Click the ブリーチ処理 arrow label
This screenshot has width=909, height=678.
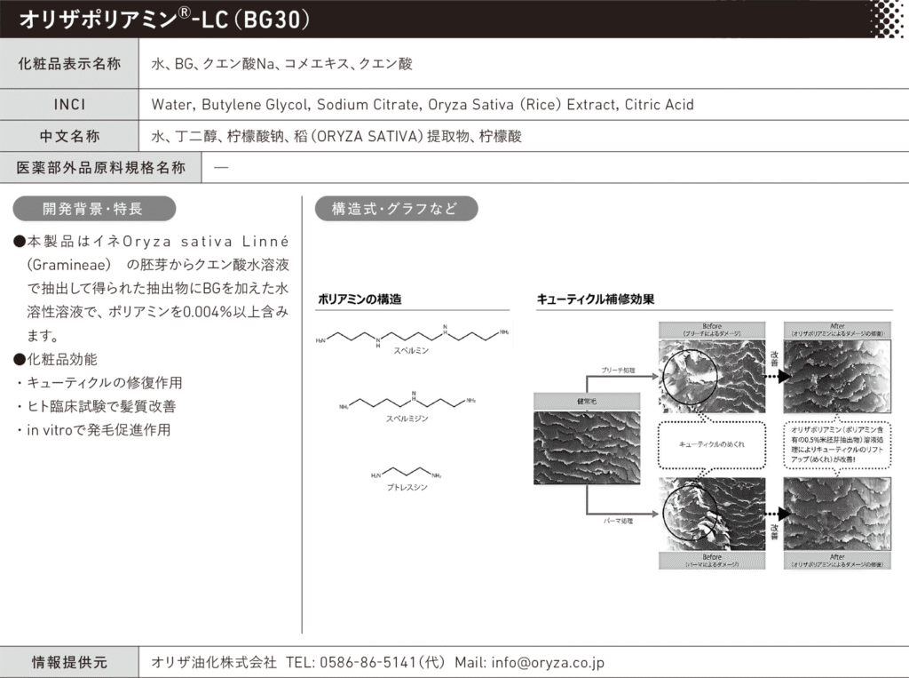point(618,371)
